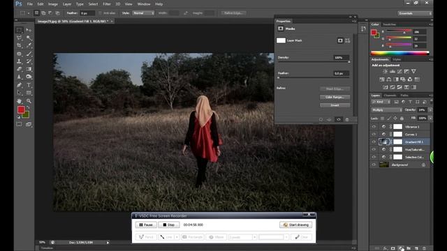This screenshot has width=447, height=251.
Task: Add Levels adjustment icon
Action: coord(393,71)
